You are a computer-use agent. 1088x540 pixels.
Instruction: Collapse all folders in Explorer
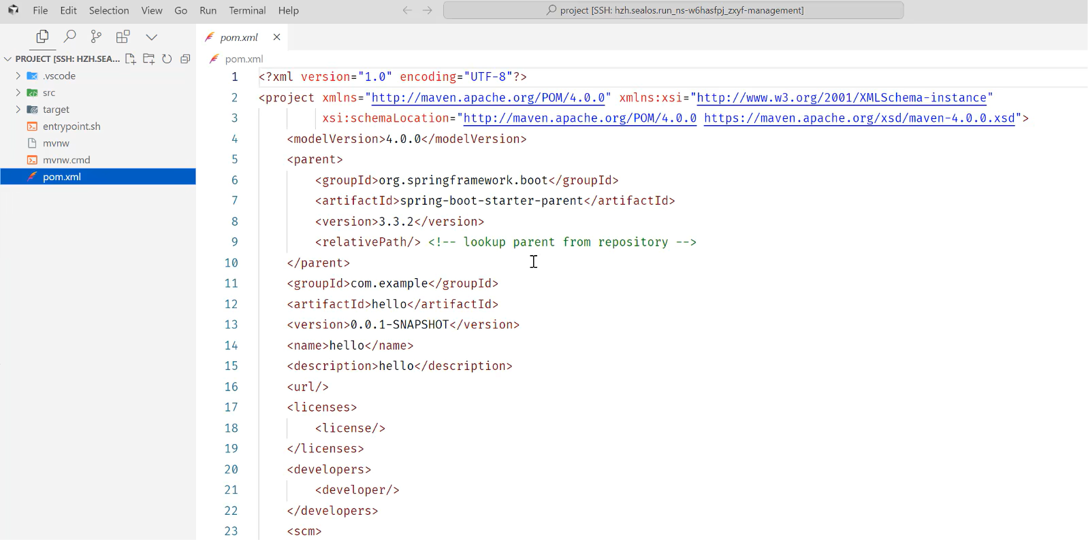185,59
